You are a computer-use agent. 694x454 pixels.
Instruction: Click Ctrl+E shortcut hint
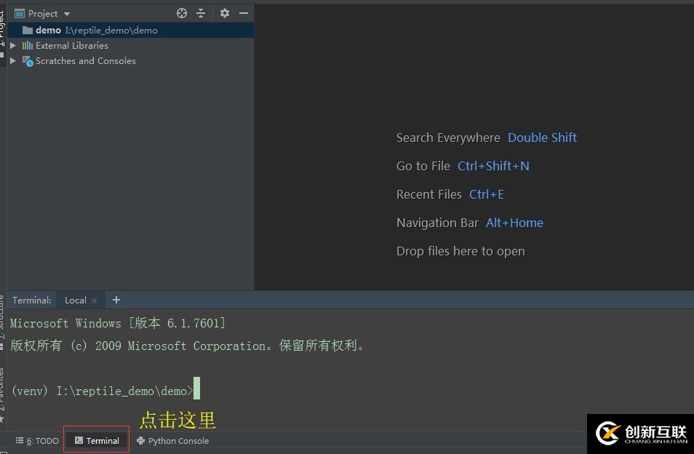[x=487, y=194]
